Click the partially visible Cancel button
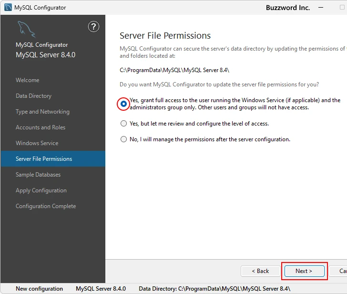Screen dimensions: 347x294 click(x=338, y=271)
